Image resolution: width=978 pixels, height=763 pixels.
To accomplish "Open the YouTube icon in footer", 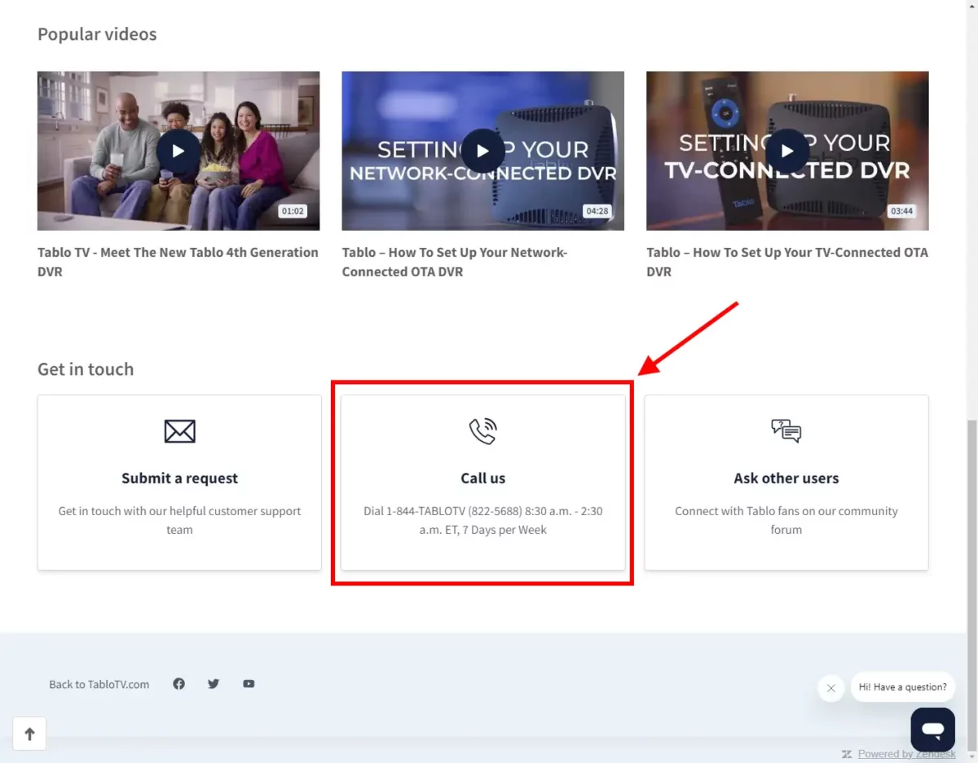I will [249, 684].
